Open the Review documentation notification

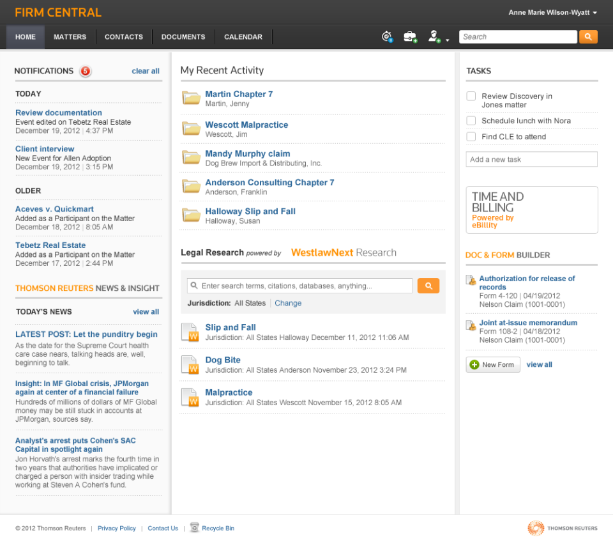point(59,112)
